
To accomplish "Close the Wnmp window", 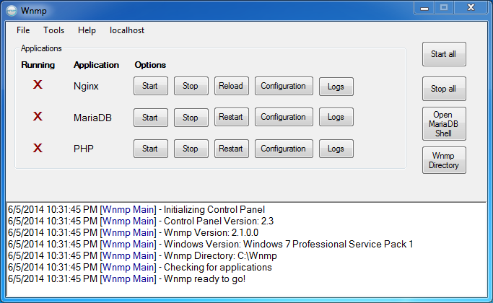I will 471,7.
